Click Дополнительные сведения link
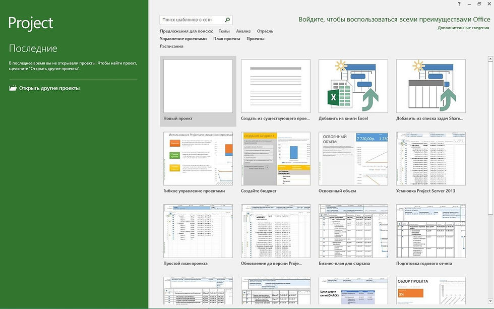This screenshot has height=309, width=494. tap(463, 28)
